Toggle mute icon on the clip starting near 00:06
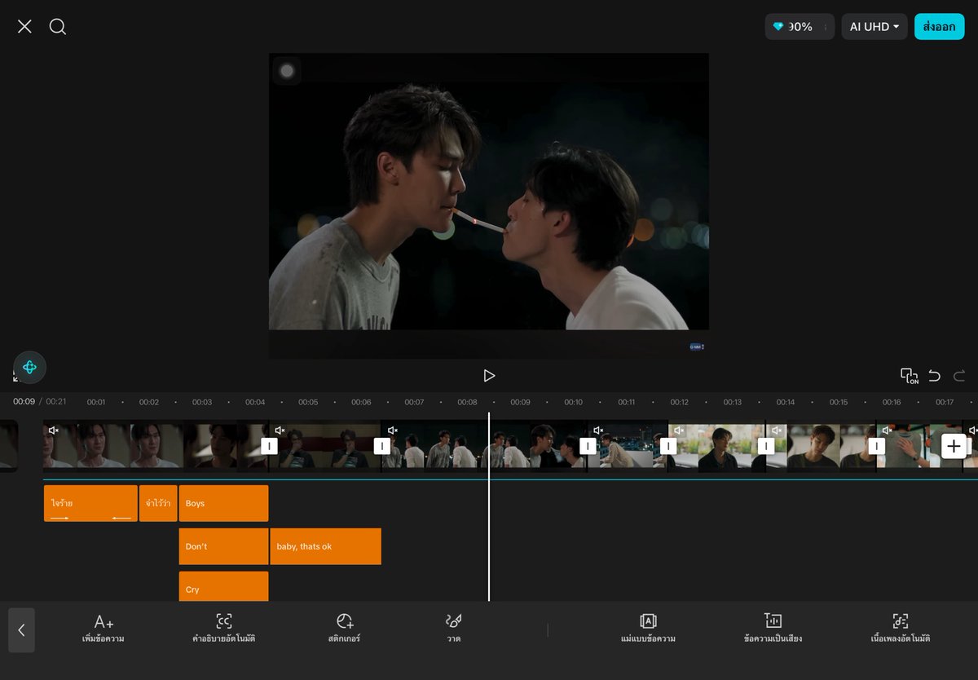Screen dimensions: 978x680 coord(392,430)
